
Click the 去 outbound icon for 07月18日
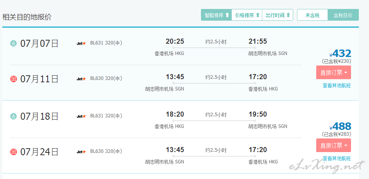(x=13, y=116)
